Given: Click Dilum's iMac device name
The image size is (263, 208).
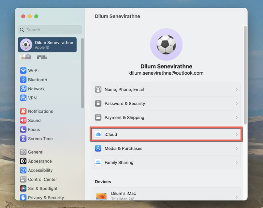Looking at the screenshot, I should [124, 193].
